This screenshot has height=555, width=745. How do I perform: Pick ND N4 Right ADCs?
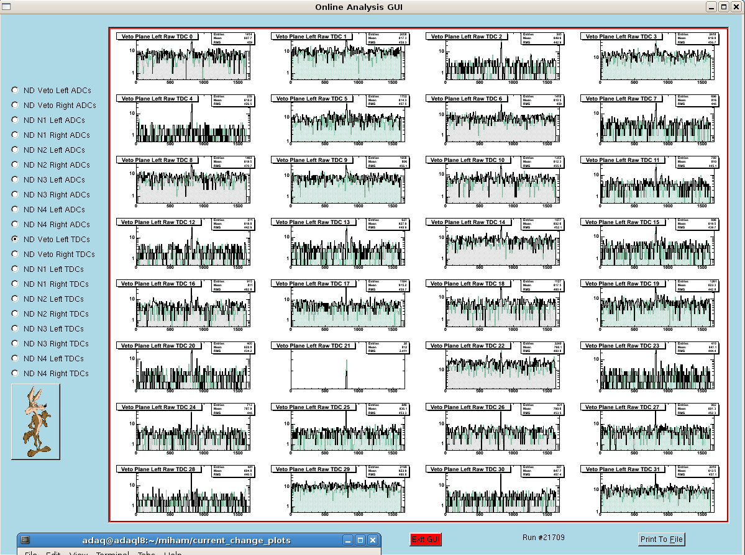[x=15, y=224]
